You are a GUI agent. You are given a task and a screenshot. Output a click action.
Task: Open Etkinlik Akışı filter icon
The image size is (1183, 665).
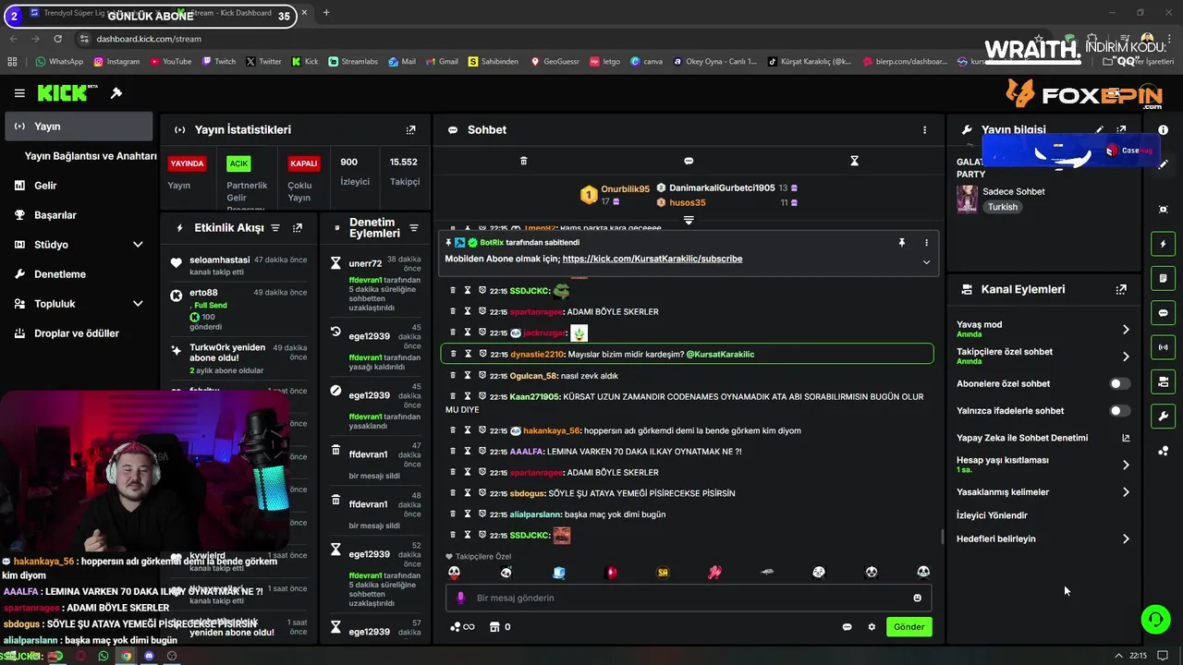[274, 227]
